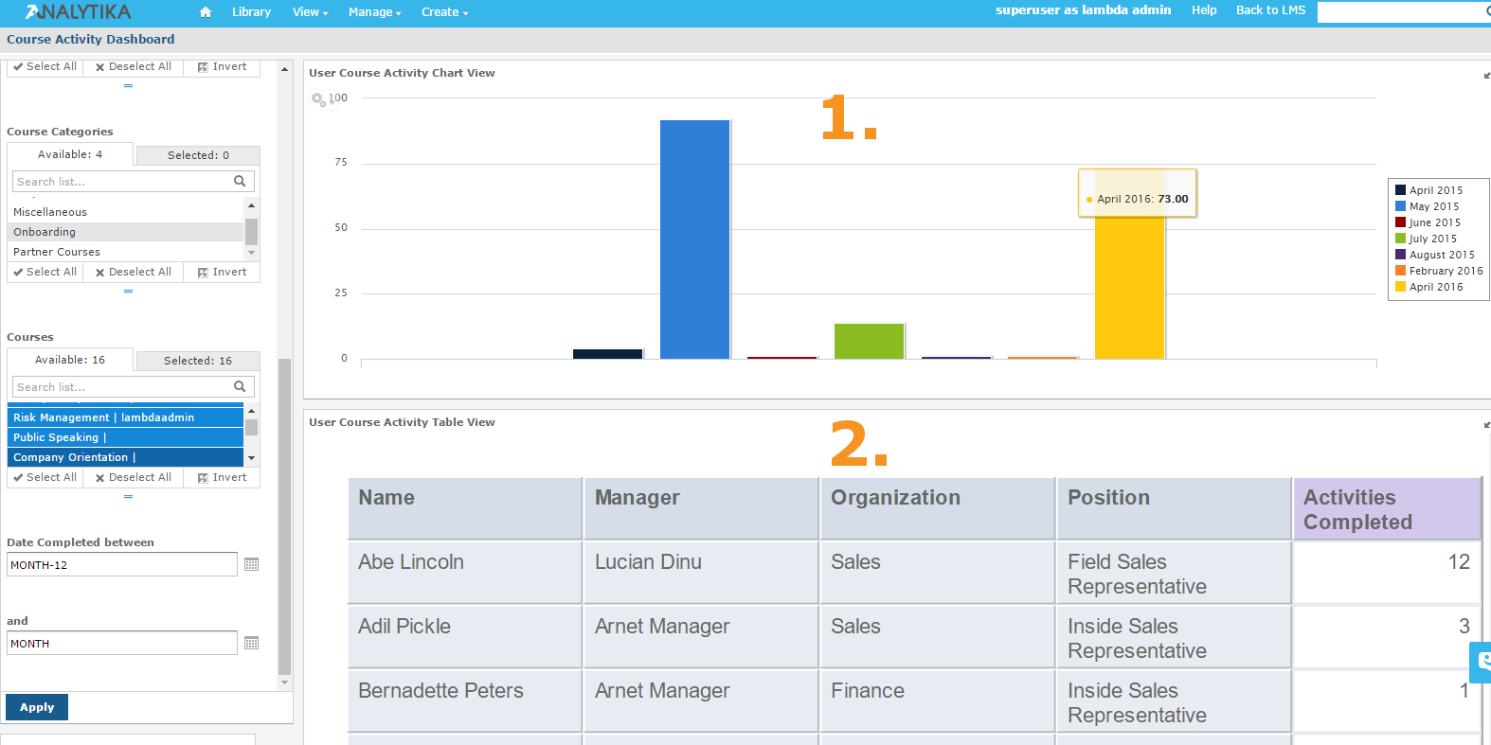
Task: Toggle May 2015 series in chart legend
Action: pyautogui.click(x=1427, y=206)
